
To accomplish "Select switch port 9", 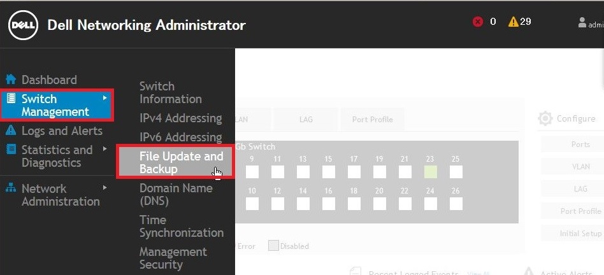I will pyautogui.click(x=252, y=172).
